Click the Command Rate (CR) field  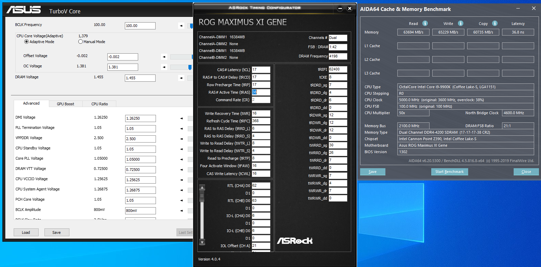261,100
